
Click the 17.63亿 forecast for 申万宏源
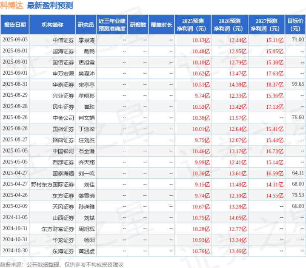(x=275, y=73)
